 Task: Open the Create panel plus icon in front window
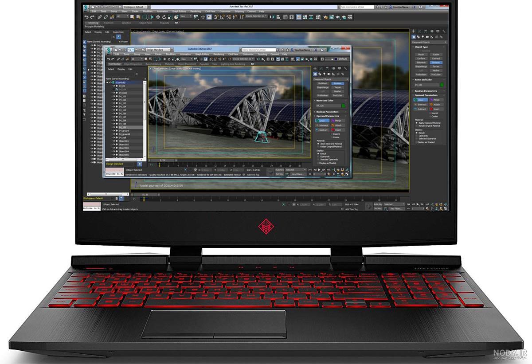(315, 68)
